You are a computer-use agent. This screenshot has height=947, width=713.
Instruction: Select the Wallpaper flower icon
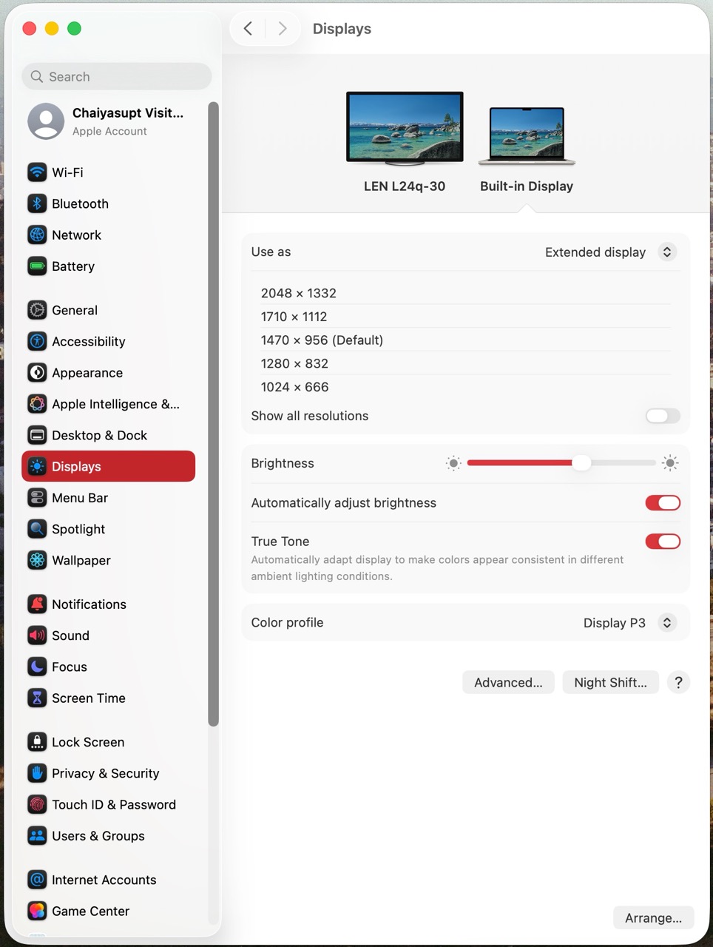coord(37,560)
